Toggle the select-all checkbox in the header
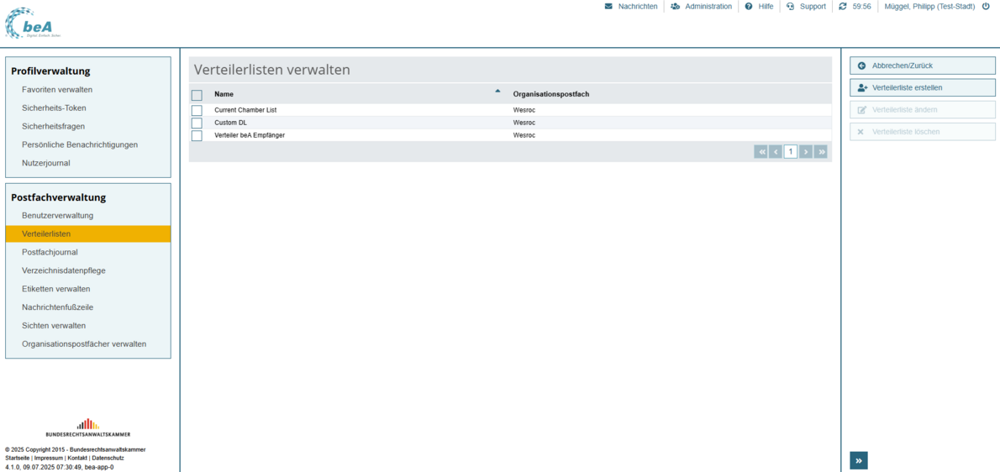Viewport: 1000px width, 472px height. (197, 95)
